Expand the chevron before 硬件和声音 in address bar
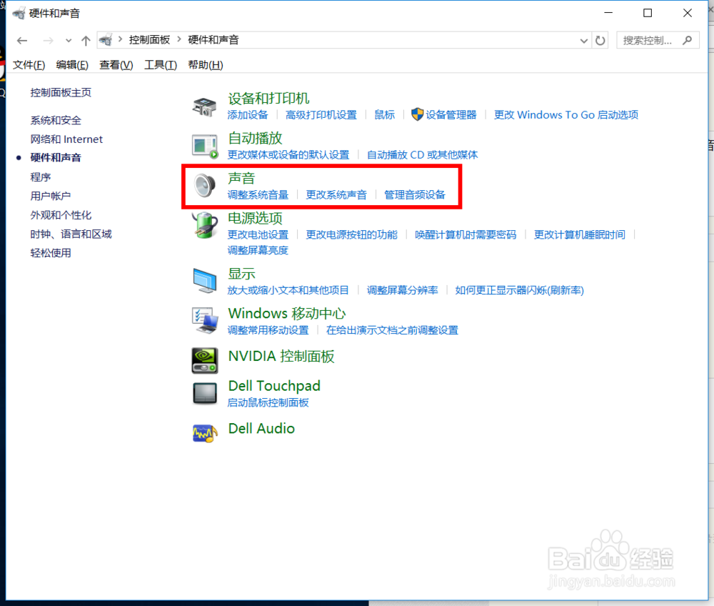Viewport: 714px width, 606px height. pyautogui.click(x=179, y=39)
